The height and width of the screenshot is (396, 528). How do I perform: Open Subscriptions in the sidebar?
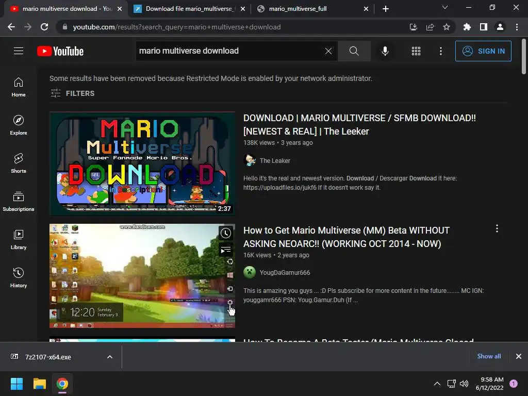click(x=19, y=202)
